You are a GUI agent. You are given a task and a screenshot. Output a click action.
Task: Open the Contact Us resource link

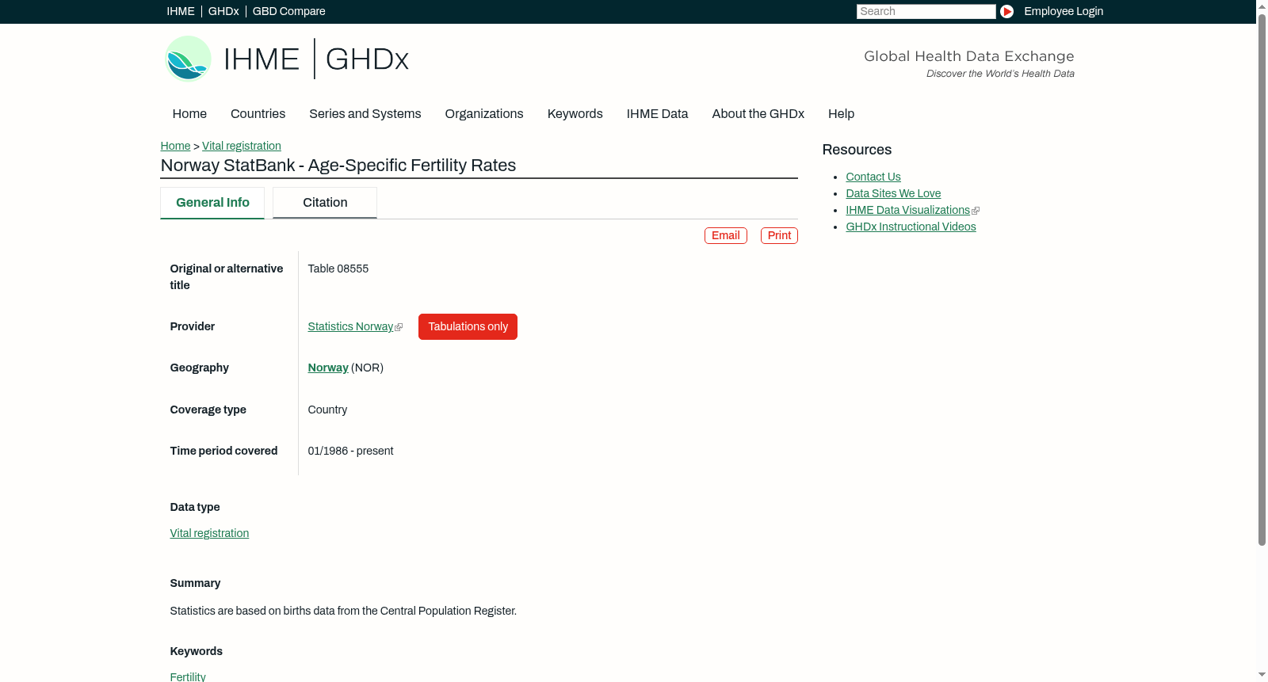point(873,177)
